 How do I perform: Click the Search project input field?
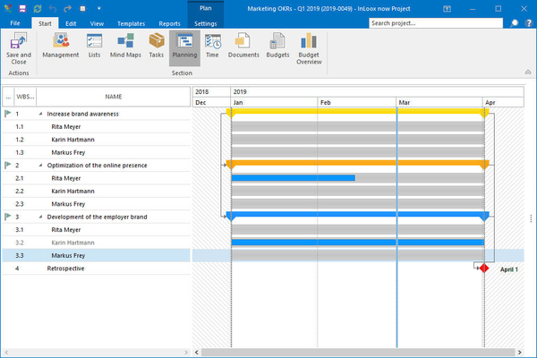pos(436,23)
